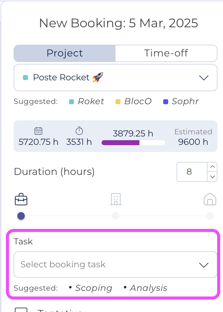This screenshot has height=312, width=223.
Task: Select the home location icon
Action: click(210, 199)
